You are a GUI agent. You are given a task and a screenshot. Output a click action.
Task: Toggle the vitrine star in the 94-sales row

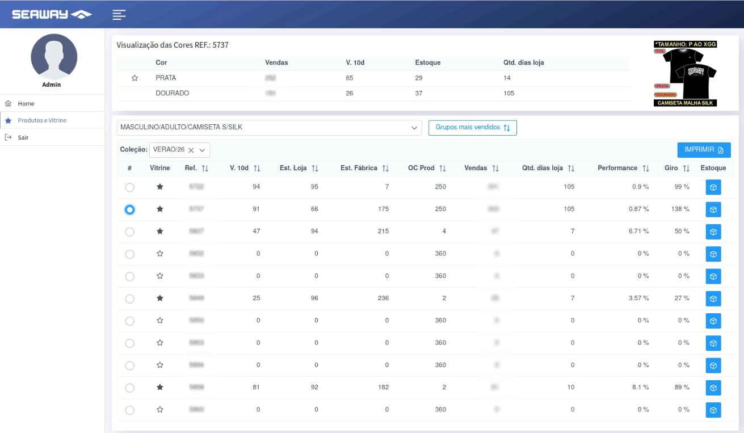[x=160, y=187]
